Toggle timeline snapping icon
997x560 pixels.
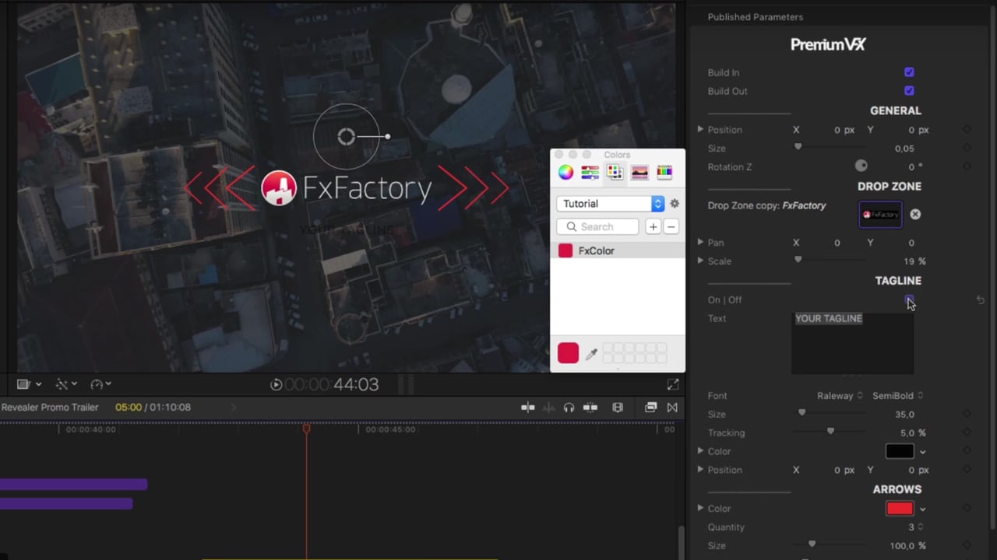click(x=590, y=407)
